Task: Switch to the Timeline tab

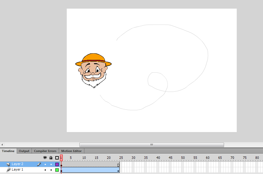Action: pos(8,151)
